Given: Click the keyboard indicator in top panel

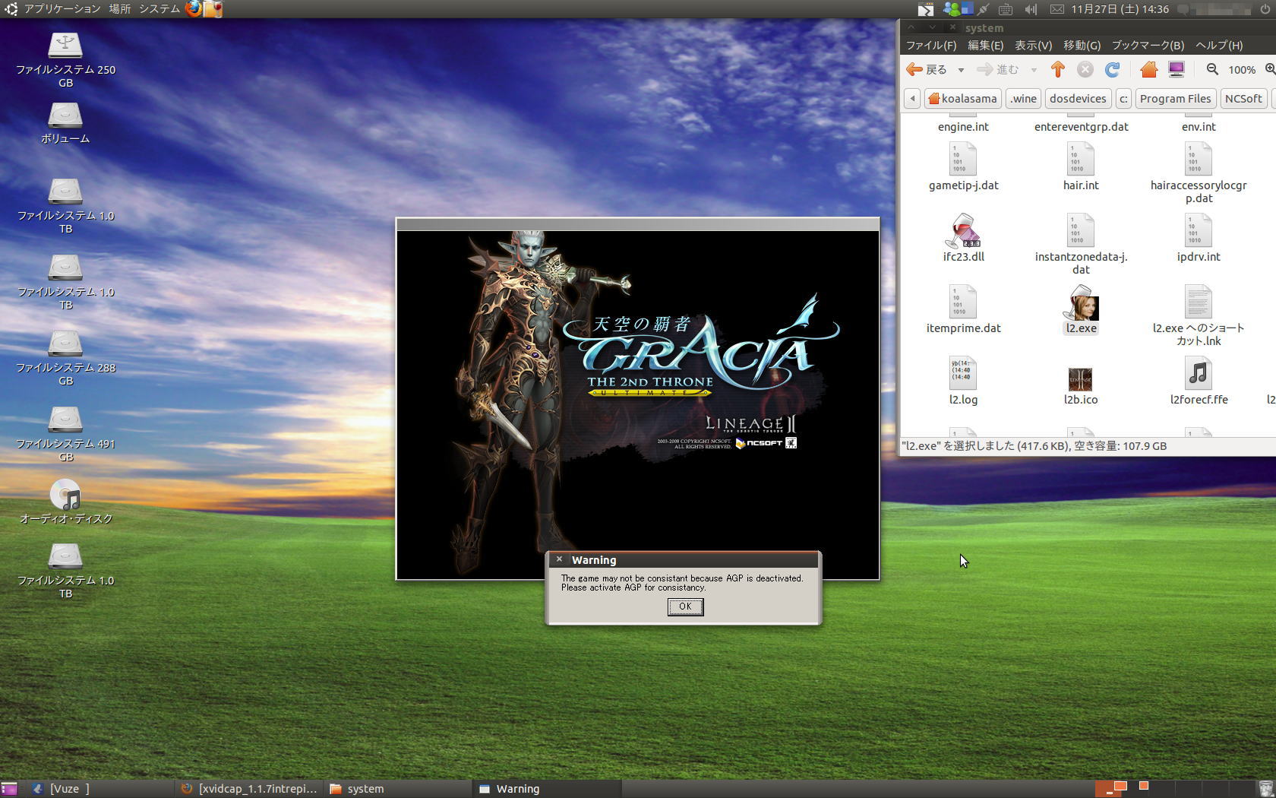Looking at the screenshot, I should click(x=1005, y=9).
